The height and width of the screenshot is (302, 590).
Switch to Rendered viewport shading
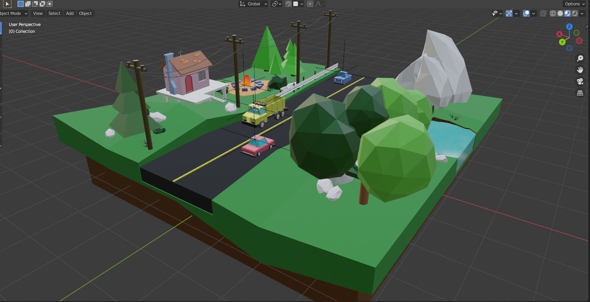tap(575, 13)
